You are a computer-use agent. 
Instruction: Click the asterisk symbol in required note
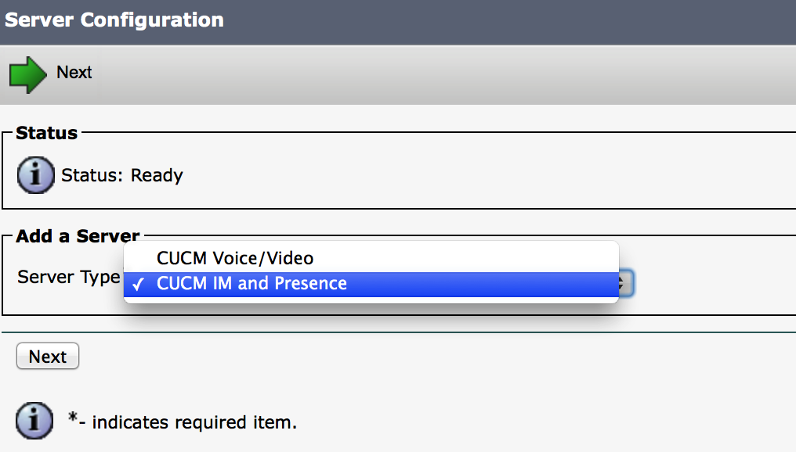tap(73, 418)
